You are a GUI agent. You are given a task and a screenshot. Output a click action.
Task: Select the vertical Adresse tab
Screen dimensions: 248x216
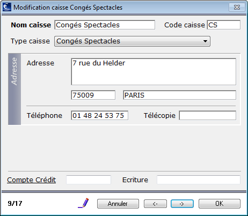pyautogui.click(x=14, y=89)
